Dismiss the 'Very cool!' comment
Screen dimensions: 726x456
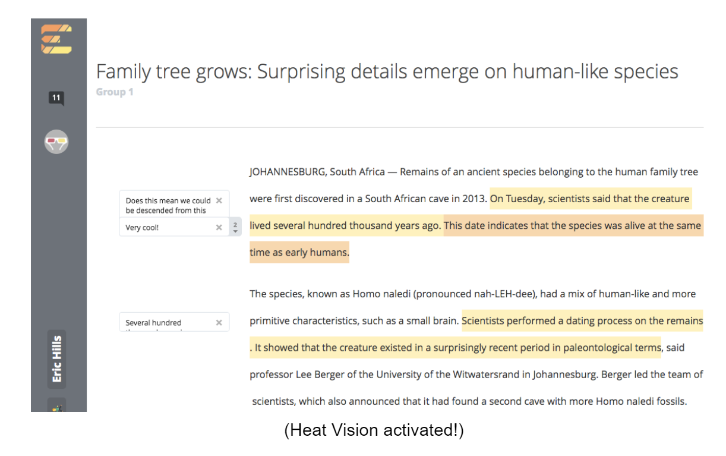[x=219, y=227]
